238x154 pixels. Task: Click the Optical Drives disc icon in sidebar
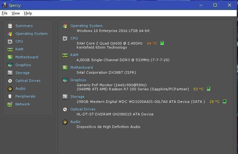(x=10, y=81)
